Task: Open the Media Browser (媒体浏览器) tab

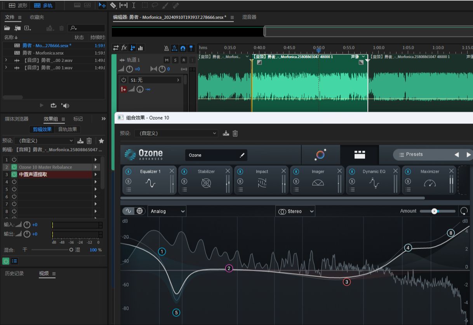Action: [17, 119]
